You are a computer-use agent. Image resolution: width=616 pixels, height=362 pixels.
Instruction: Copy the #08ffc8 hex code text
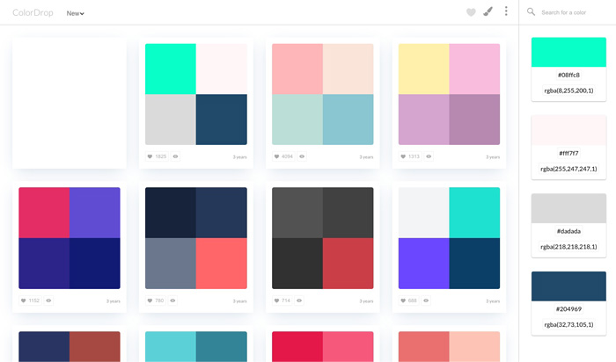click(568, 75)
